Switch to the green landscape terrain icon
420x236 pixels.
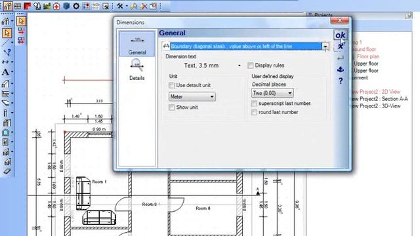pyautogui.click(x=47, y=6)
